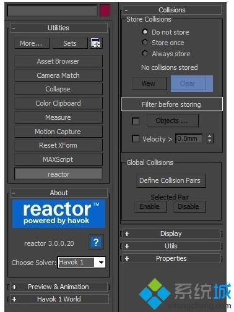This screenshot has width=234, height=312.
Task: Select the Store once radio option
Action: (x=145, y=43)
